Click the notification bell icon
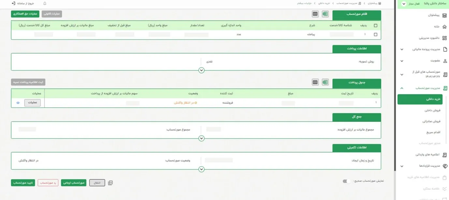This screenshot has width=449, height=200. click(45, 4)
